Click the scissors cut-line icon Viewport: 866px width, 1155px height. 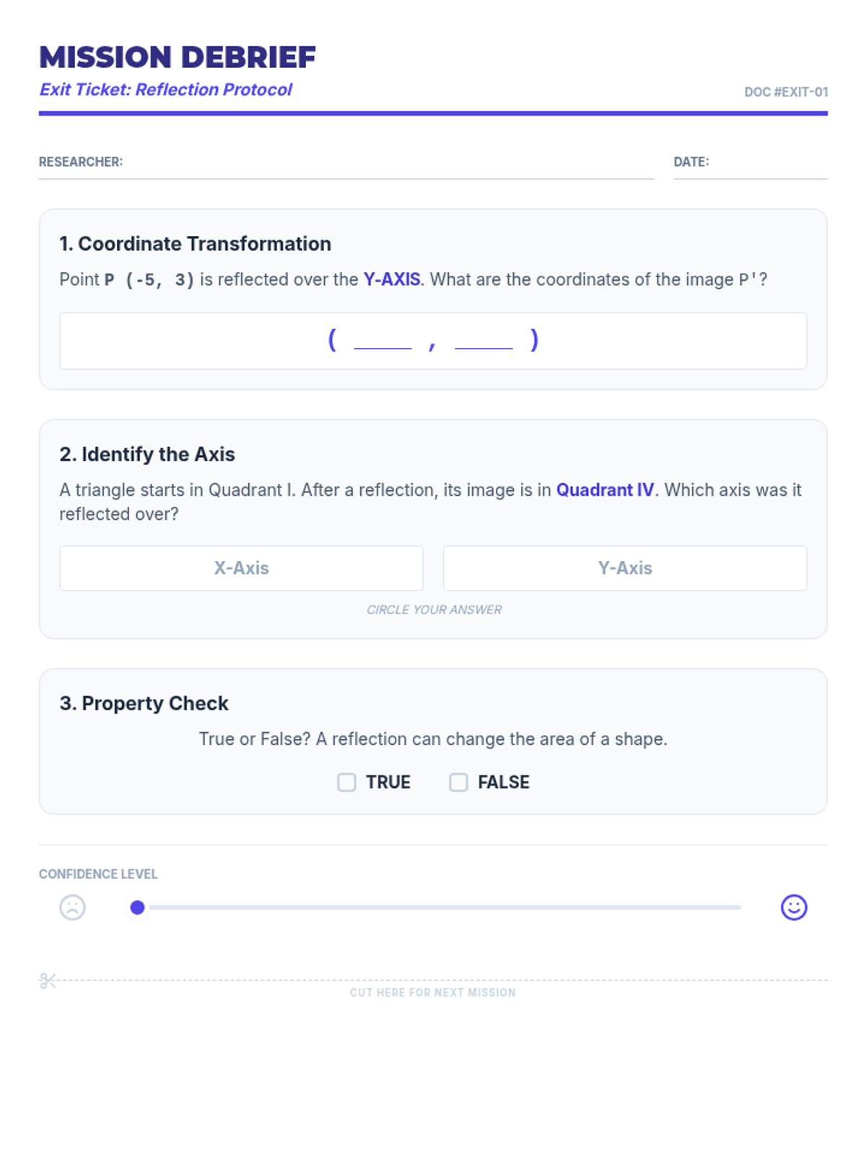48,981
